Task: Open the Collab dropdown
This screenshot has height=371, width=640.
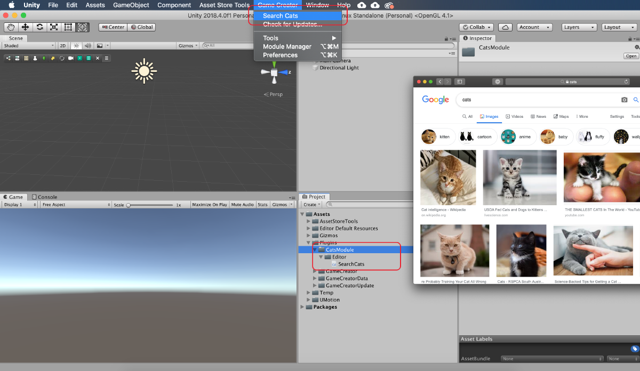Action: [477, 27]
